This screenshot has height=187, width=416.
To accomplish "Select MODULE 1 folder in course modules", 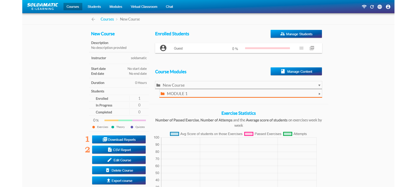I will 177,94.
